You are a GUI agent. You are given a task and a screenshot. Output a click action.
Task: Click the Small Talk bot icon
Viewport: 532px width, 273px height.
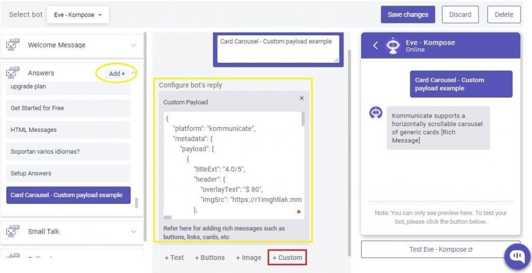tap(13, 231)
